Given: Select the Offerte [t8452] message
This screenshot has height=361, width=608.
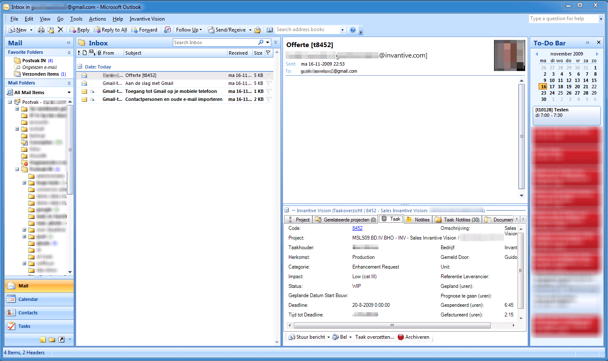Looking at the screenshot, I should point(174,75).
